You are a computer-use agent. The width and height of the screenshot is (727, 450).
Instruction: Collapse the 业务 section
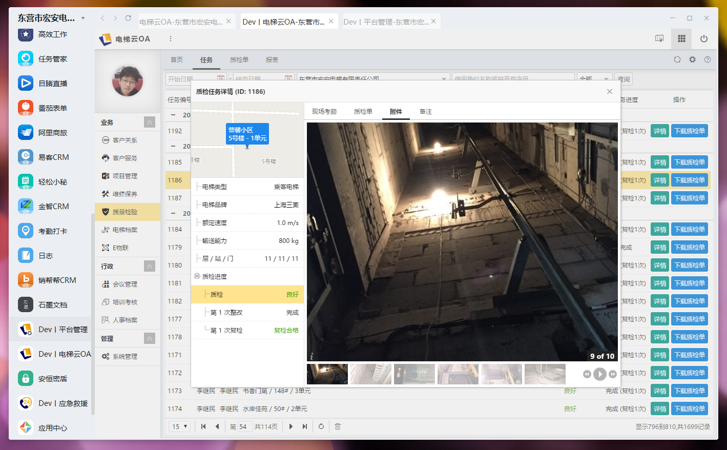[x=150, y=122]
